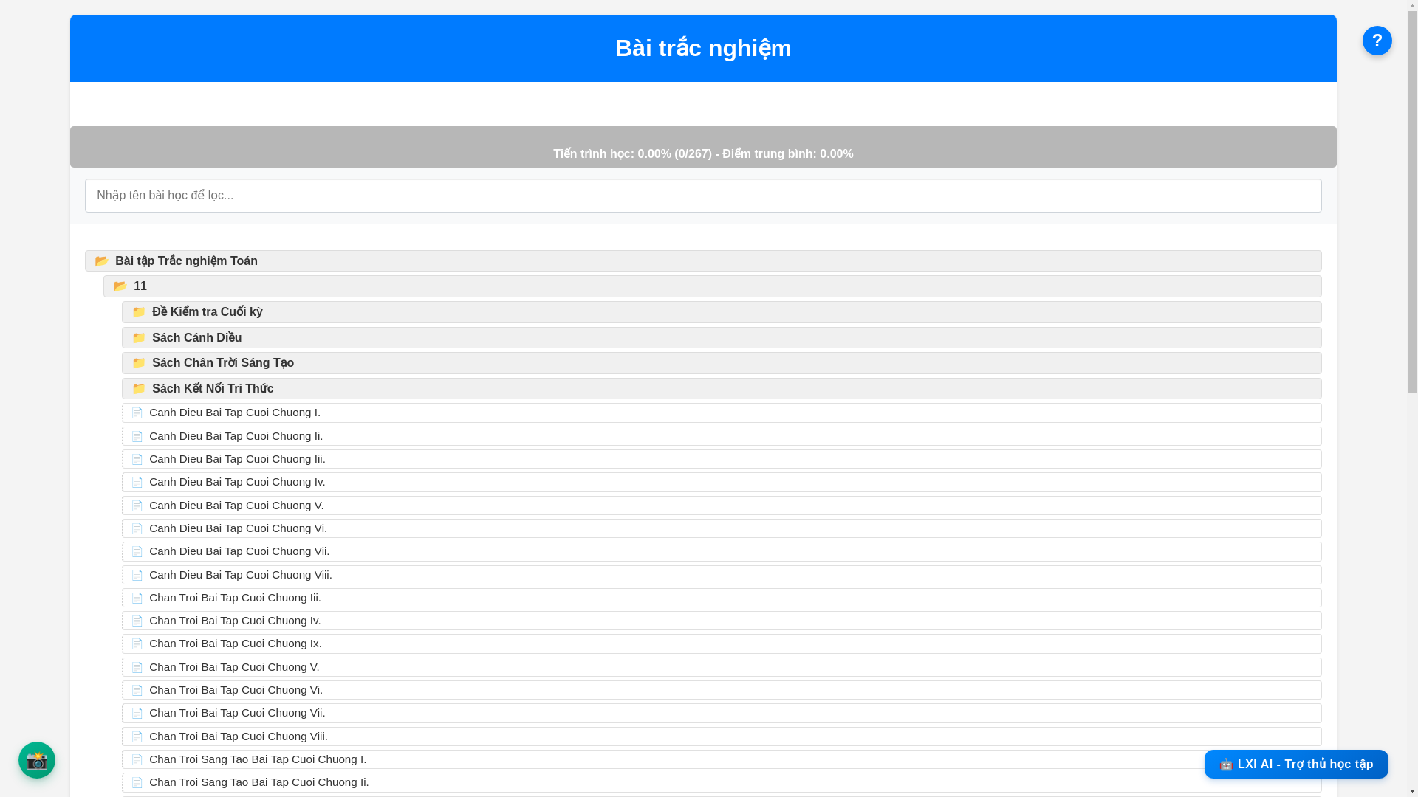Open Canh Dieu Bai Tap Cuoi Chuong Ii.

[722, 436]
